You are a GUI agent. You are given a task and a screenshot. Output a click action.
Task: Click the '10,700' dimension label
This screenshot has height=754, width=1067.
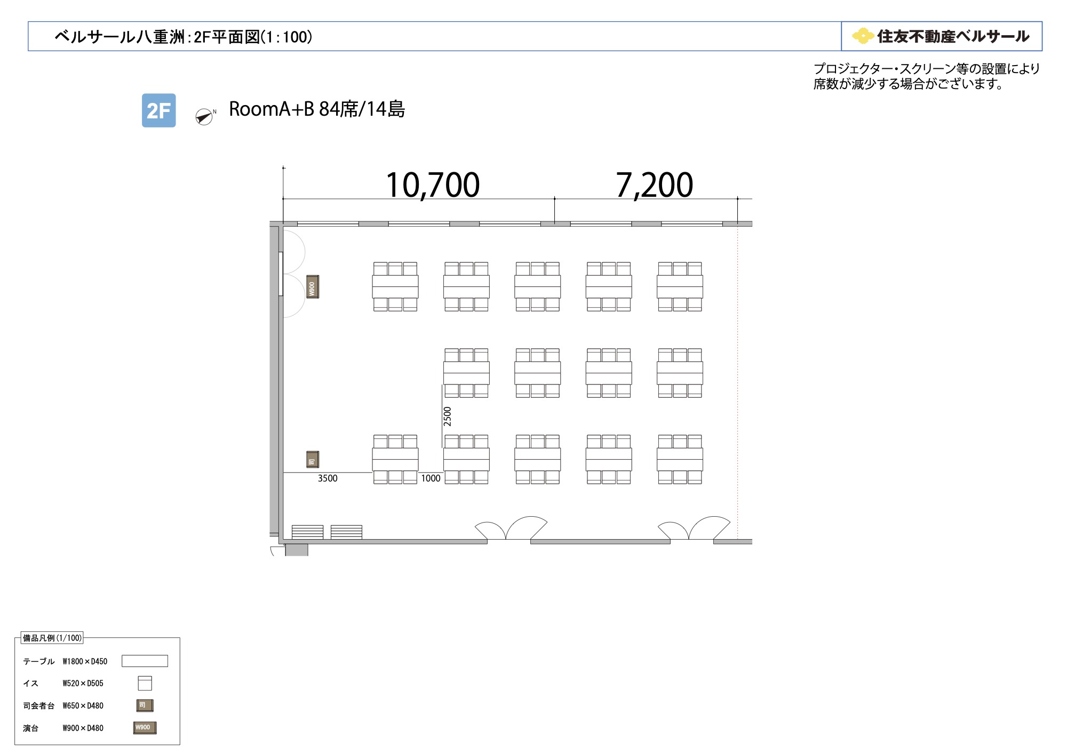coord(433,185)
